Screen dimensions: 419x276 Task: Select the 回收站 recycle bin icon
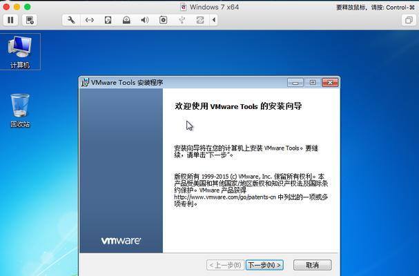pyautogui.click(x=20, y=110)
